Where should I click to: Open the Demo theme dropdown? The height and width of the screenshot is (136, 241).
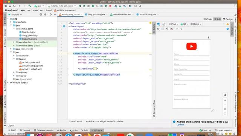click(x=196, y=24)
